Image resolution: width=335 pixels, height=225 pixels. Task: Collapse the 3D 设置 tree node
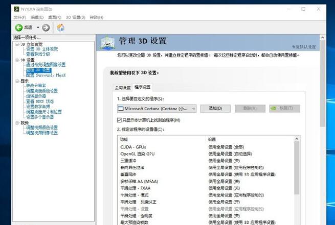point(17,60)
